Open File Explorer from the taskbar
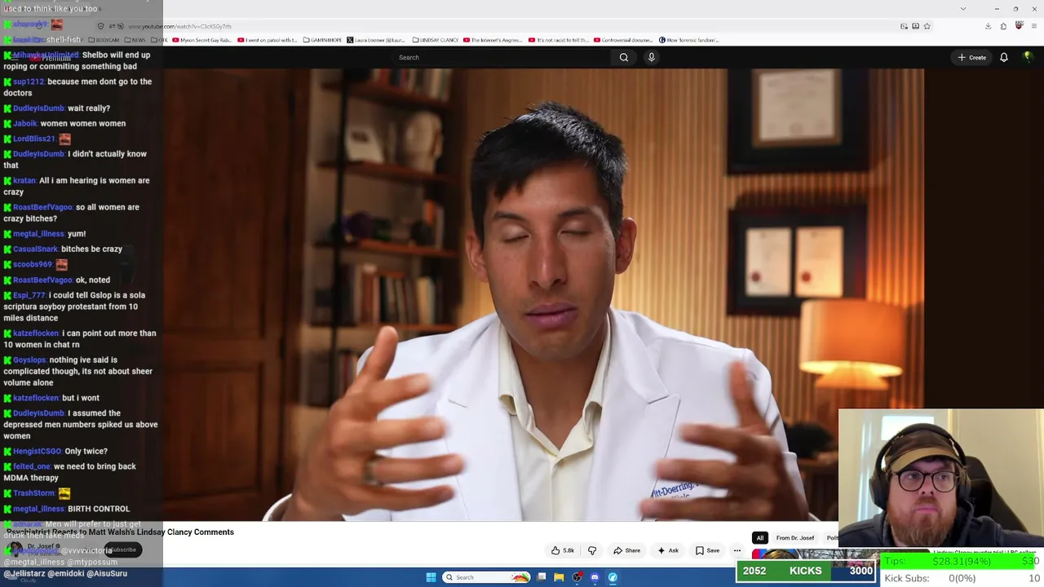The width and height of the screenshot is (1044, 587). tap(559, 577)
